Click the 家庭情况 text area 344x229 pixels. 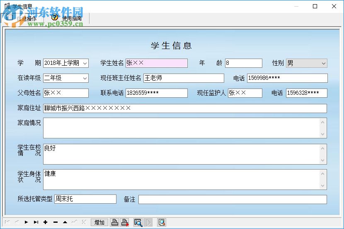(x=185, y=128)
